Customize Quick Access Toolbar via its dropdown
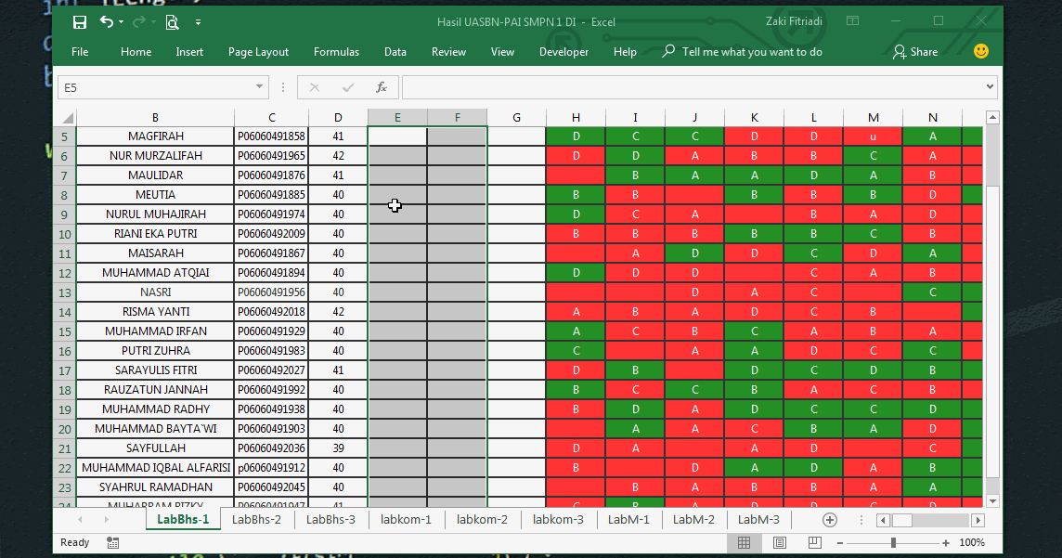The height and width of the screenshot is (558, 1062). 198,21
